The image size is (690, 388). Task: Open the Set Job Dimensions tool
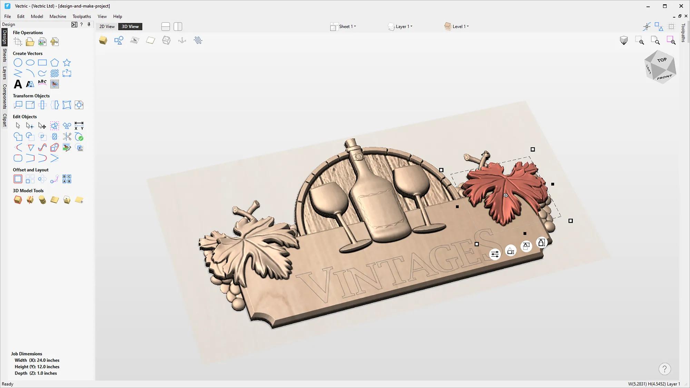click(18, 42)
